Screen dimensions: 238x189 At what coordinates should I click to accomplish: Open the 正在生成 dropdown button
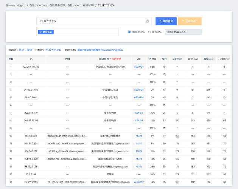point(190,21)
